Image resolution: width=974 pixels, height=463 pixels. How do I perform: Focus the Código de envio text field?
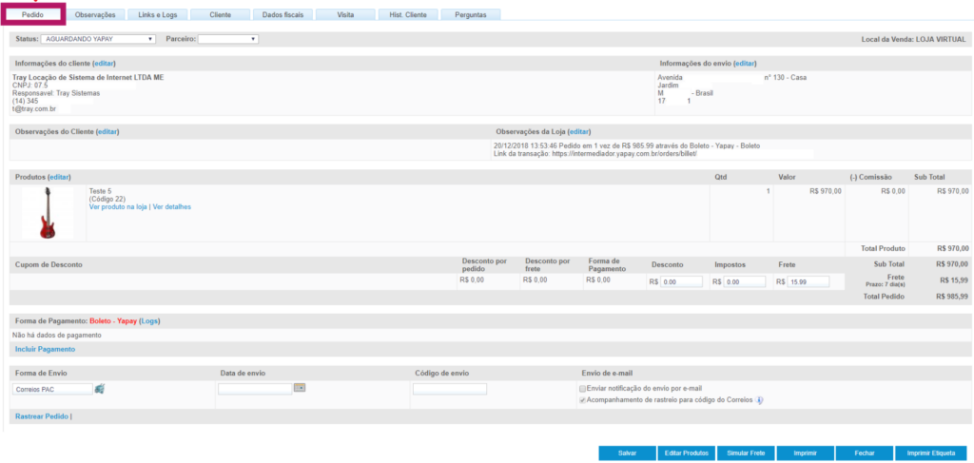click(449, 389)
